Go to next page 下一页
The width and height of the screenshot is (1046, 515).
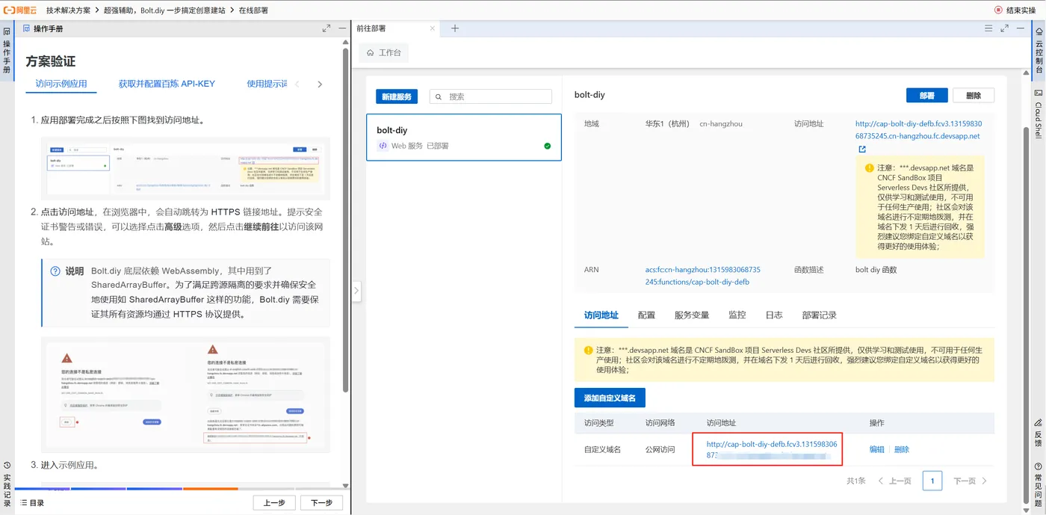[x=971, y=481]
